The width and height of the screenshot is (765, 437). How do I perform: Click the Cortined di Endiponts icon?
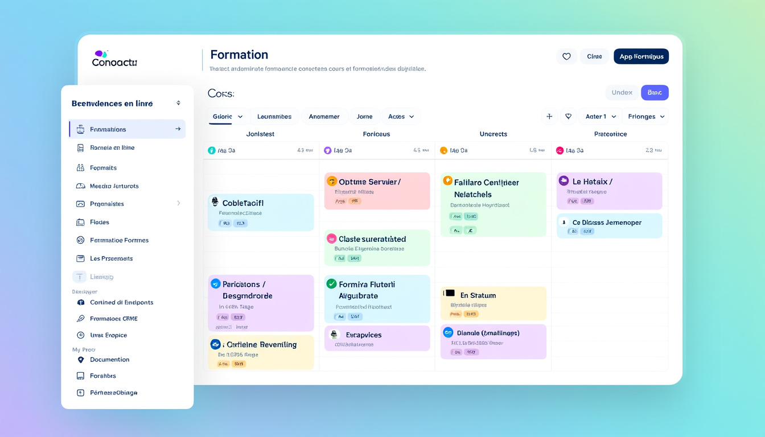click(80, 303)
